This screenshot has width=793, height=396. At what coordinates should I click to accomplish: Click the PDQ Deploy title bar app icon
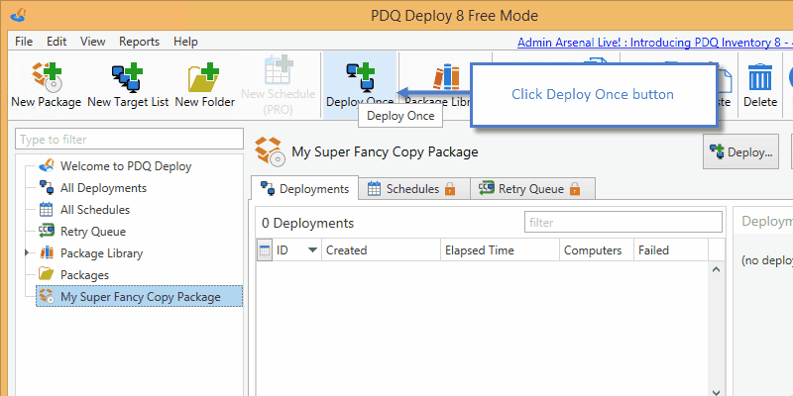tap(18, 15)
